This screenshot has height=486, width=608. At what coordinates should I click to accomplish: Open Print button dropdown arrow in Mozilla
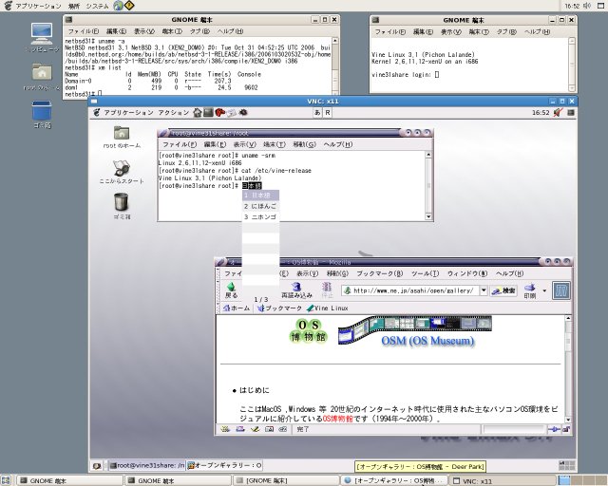[x=544, y=290]
